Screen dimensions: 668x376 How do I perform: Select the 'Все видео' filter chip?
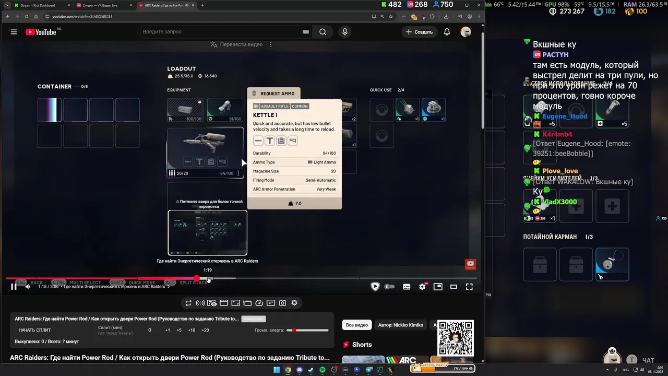pos(357,325)
